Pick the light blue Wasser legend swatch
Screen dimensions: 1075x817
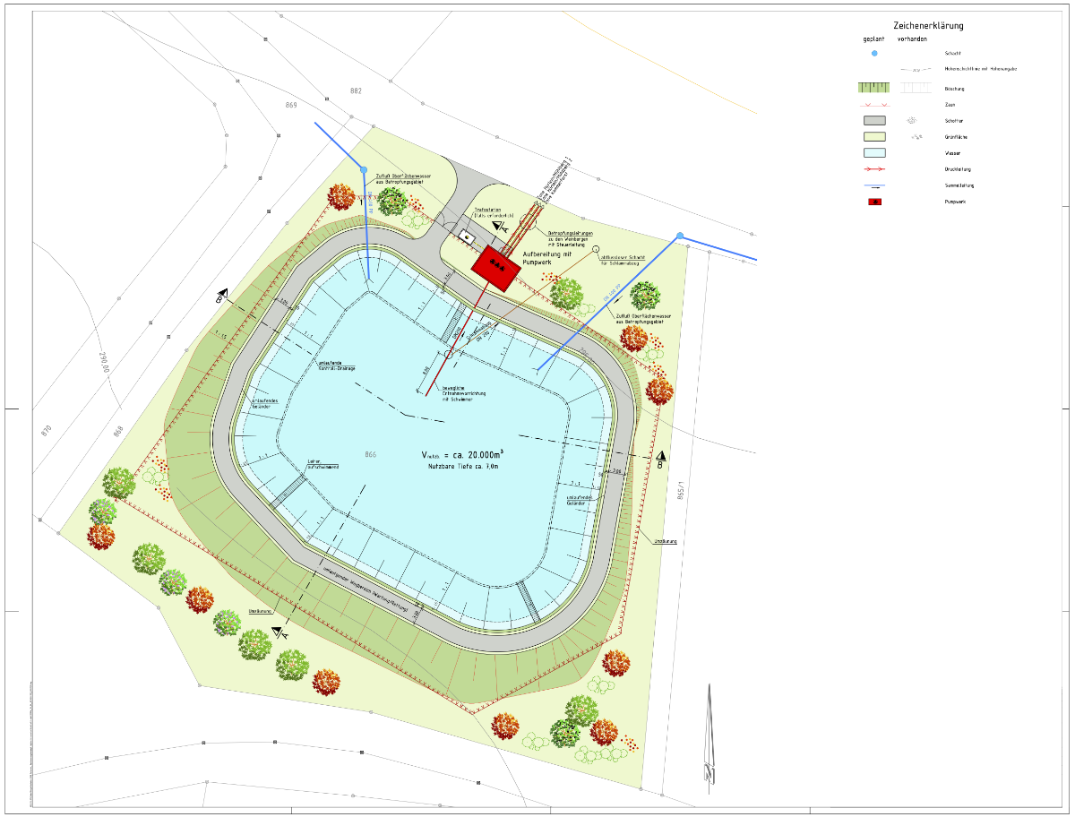coord(874,153)
